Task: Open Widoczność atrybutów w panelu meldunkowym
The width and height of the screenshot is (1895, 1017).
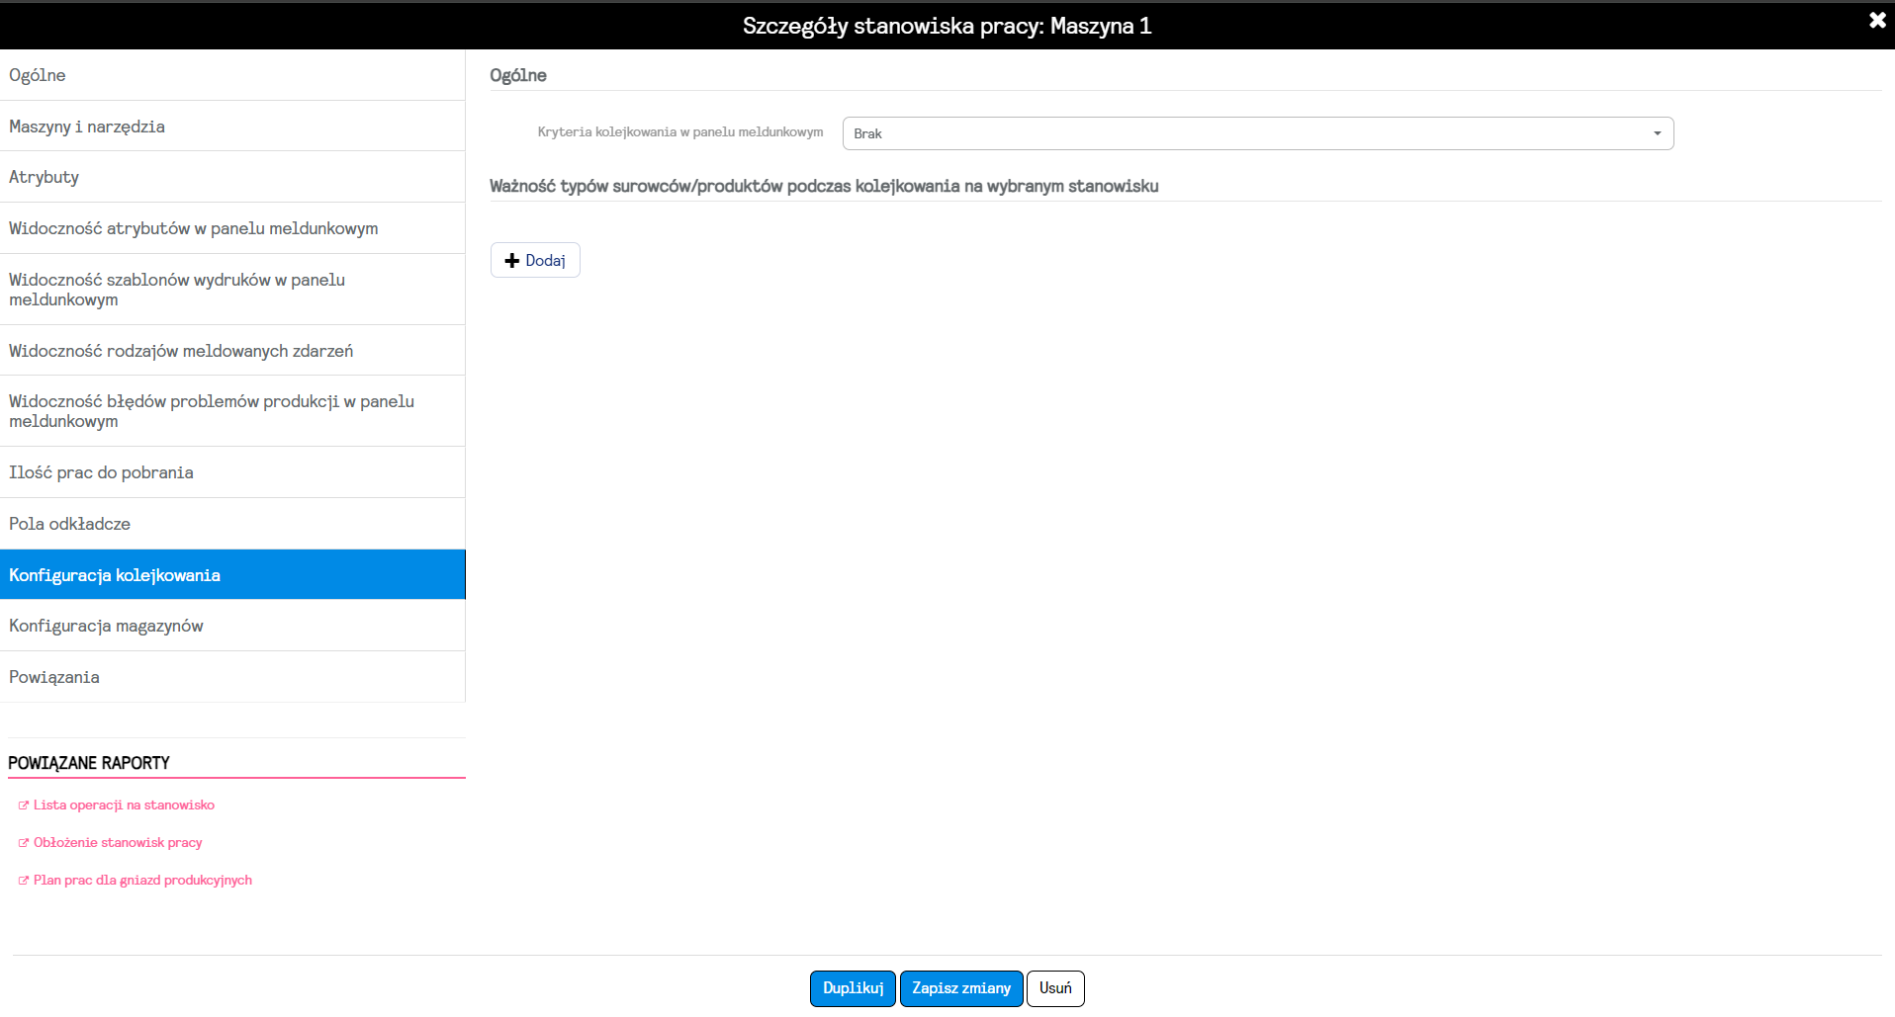Action: click(x=232, y=228)
